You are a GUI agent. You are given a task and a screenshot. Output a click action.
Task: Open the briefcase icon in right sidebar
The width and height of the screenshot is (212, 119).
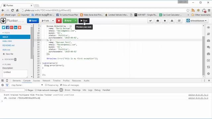(208, 40)
